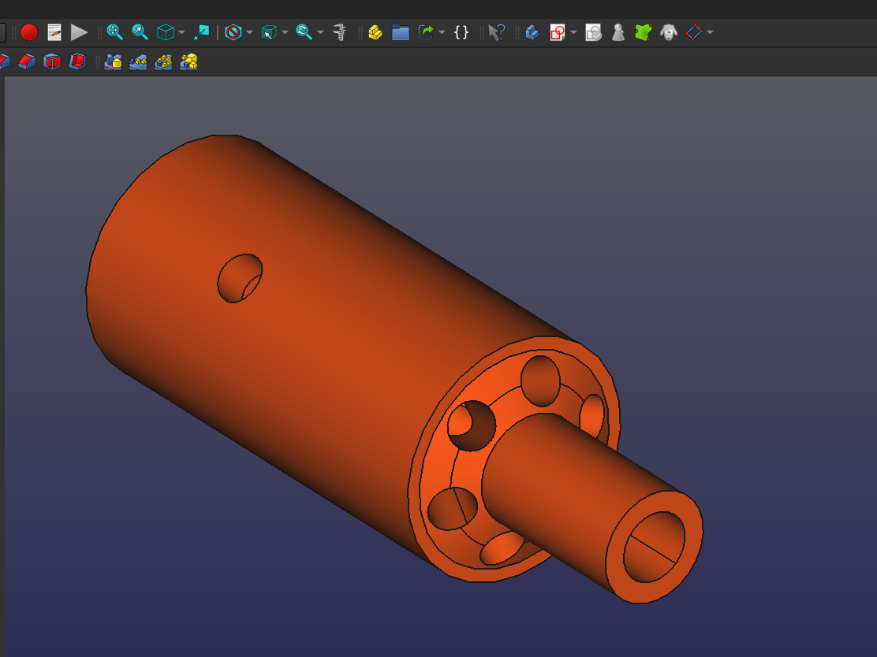The height and width of the screenshot is (657, 877).
Task: Select the caliper measure tool
Action: [x=340, y=32]
